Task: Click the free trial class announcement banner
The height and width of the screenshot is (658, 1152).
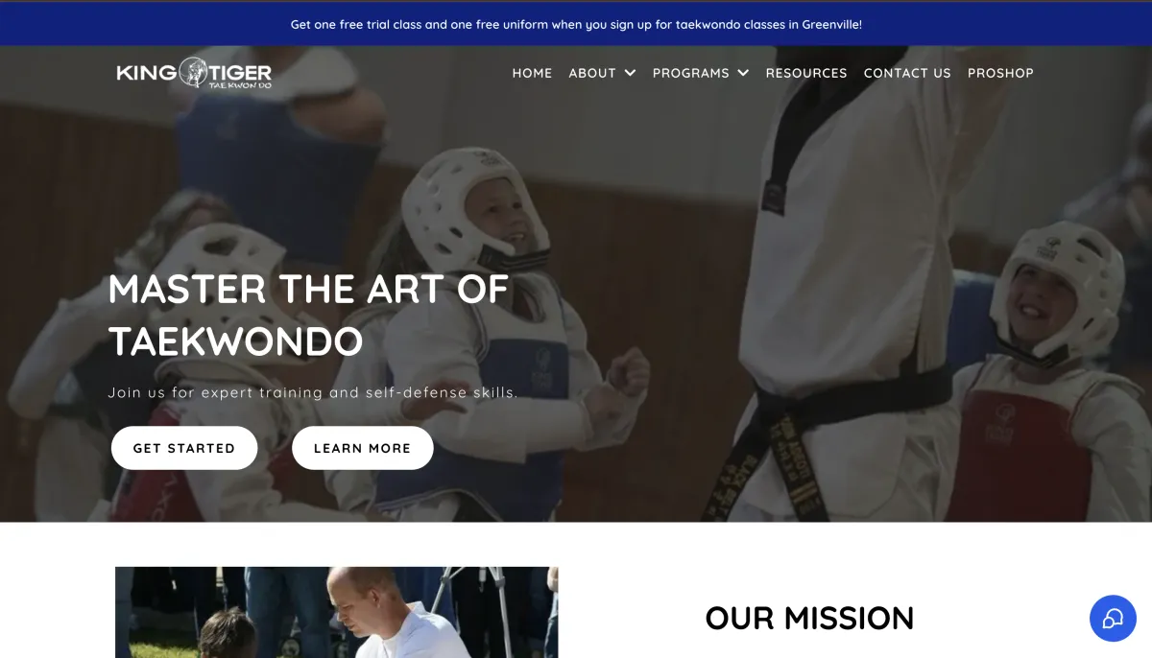Action: (x=576, y=24)
